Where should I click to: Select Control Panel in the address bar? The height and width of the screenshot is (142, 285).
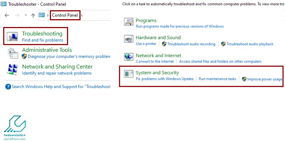pyautogui.click(x=65, y=15)
